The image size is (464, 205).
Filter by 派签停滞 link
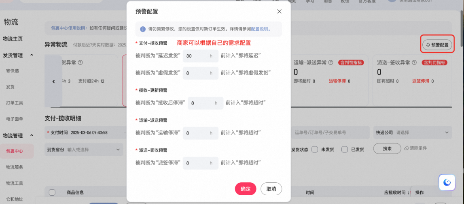pos(421,81)
